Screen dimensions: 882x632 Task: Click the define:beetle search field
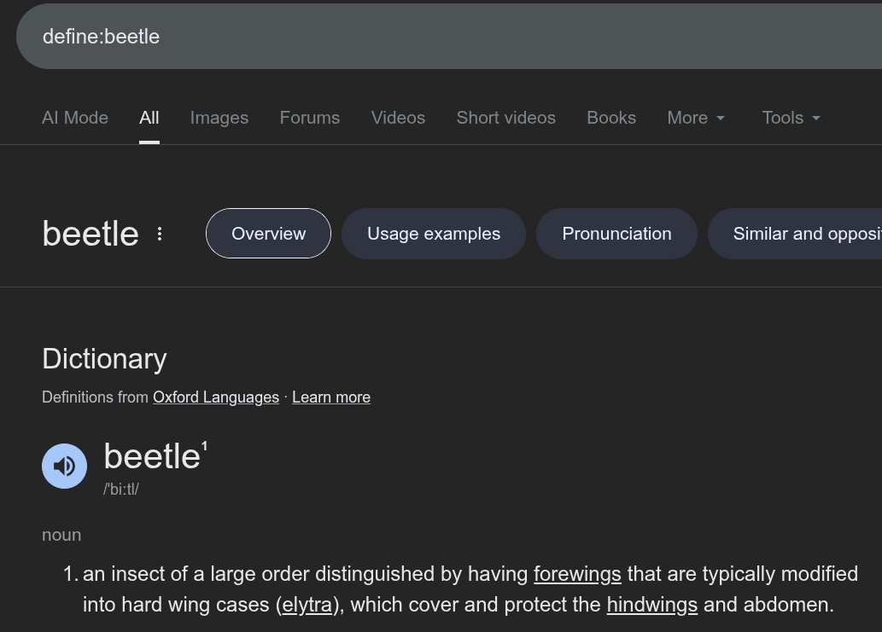(x=449, y=37)
